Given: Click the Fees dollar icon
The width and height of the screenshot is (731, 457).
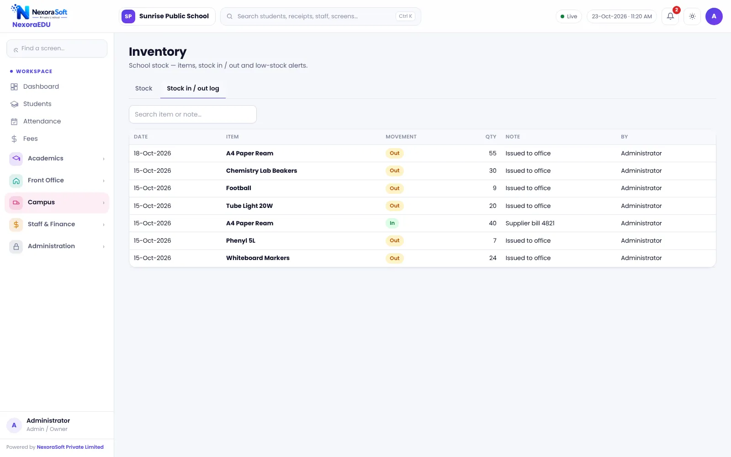Looking at the screenshot, I should pyautogui.click(x=14, y=139).
